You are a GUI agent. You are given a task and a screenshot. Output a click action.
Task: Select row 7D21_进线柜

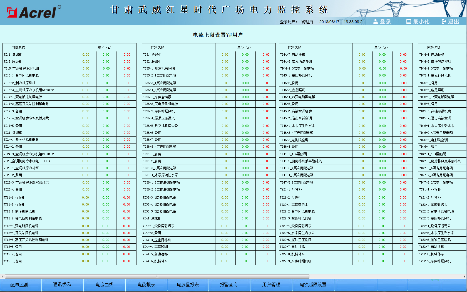click(69, 133)
